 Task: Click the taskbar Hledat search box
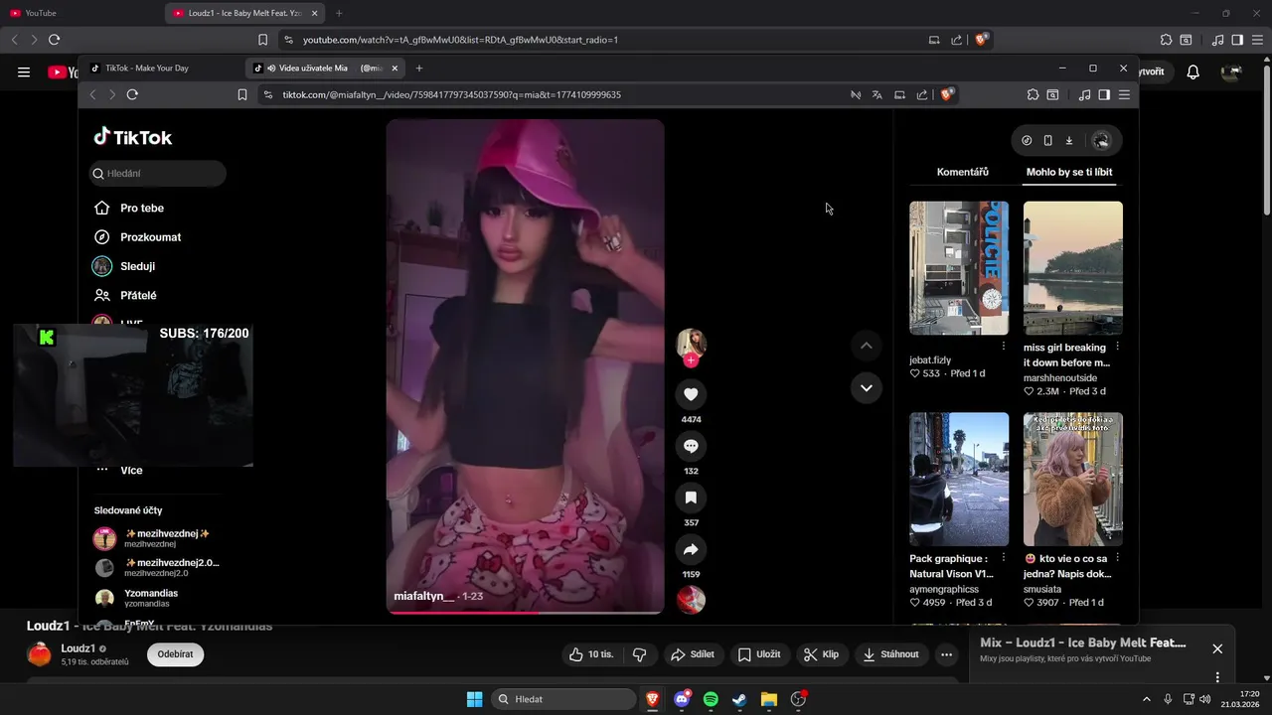point(564,699)
